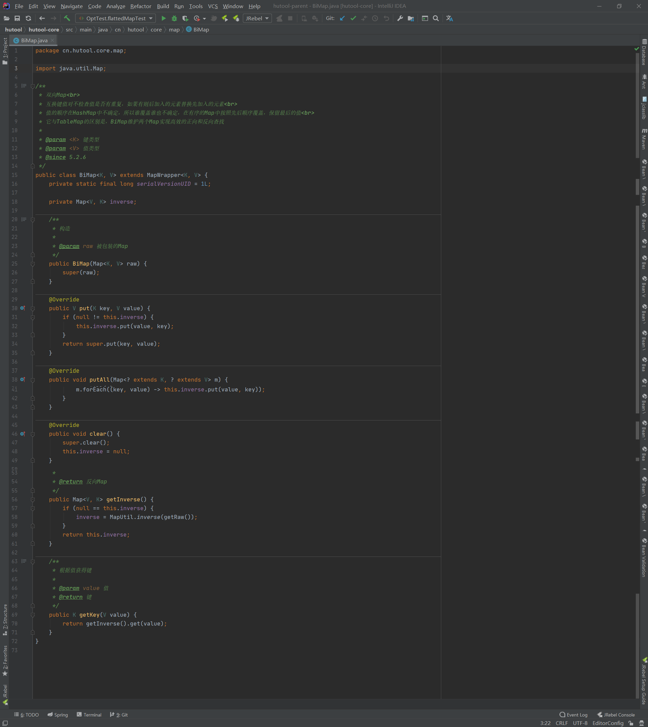
Task: Toggle read-only lock icon in status bar
Action: point(631,723)
